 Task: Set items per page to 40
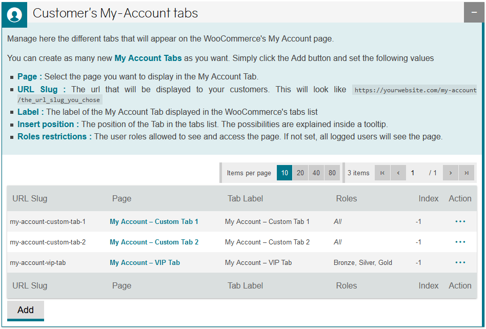point(316,173)
